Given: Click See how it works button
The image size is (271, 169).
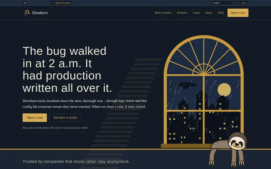Looking at the screenshot, I should [x=65, y=117].
